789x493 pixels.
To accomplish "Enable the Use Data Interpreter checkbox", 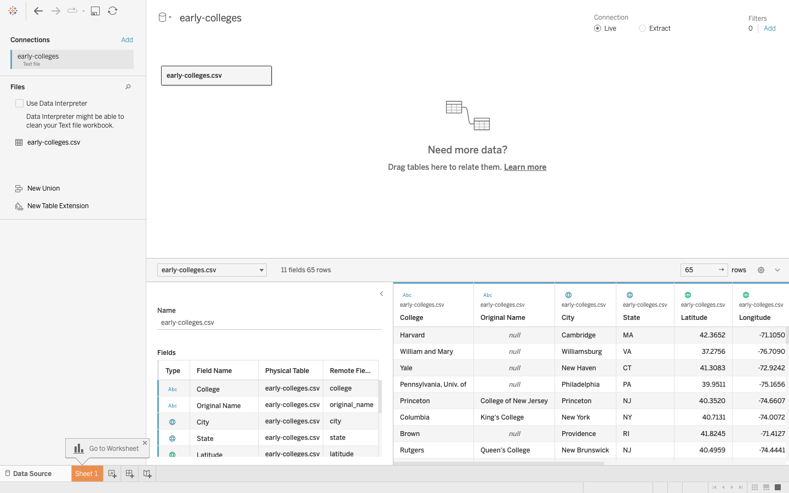I will coord(20,103).
